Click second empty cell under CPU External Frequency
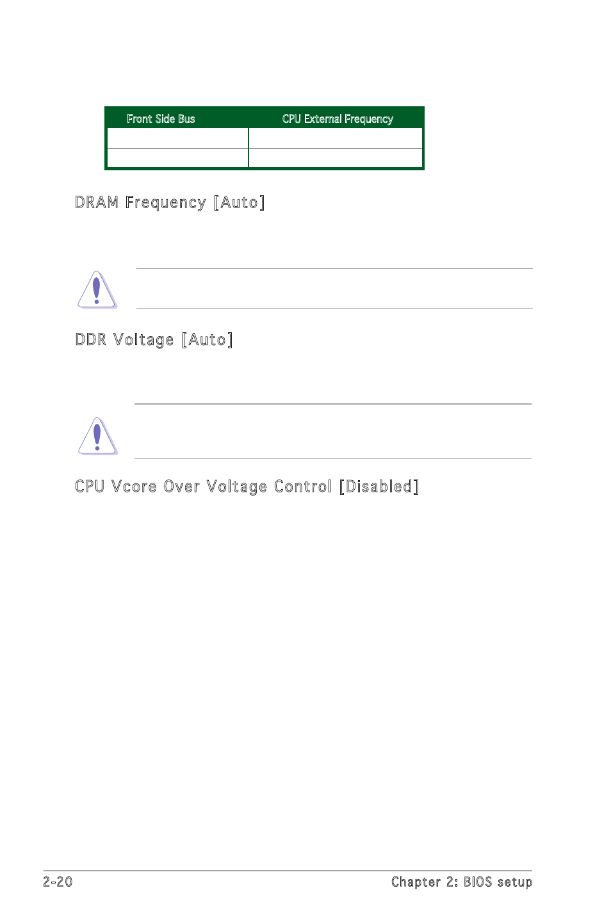 (x=336, y=158)
